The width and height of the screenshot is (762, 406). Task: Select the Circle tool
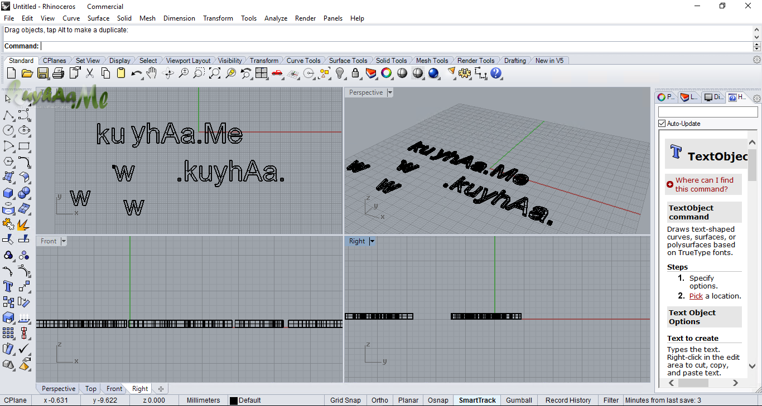click(x=8, y=130)
